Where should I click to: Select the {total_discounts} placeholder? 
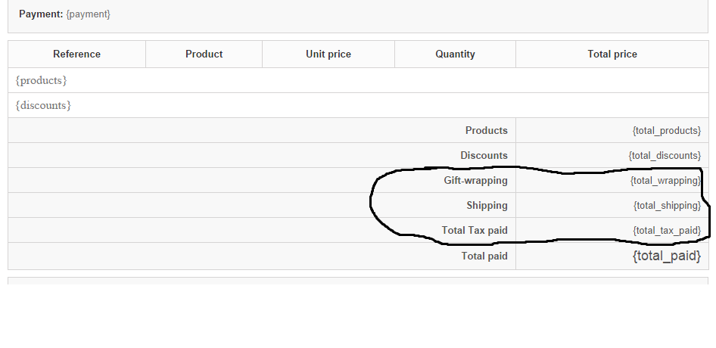tap(664, 155)
